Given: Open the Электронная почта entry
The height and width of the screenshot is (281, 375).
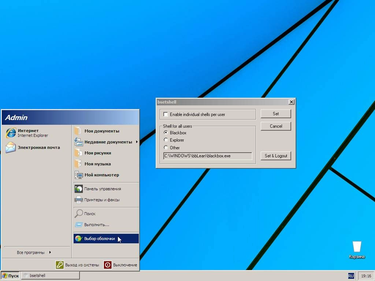Looking at the screenshot, I should point(36,147).
